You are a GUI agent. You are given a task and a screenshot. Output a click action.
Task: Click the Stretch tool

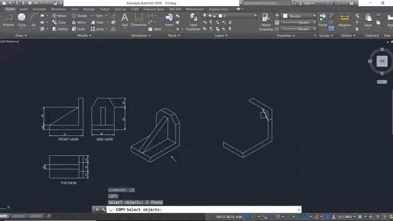pos(60,29)
